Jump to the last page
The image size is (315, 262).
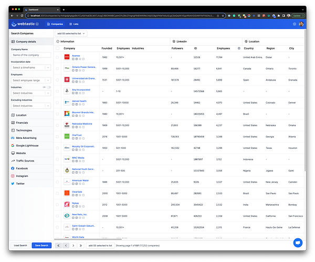tap(81, 246)
